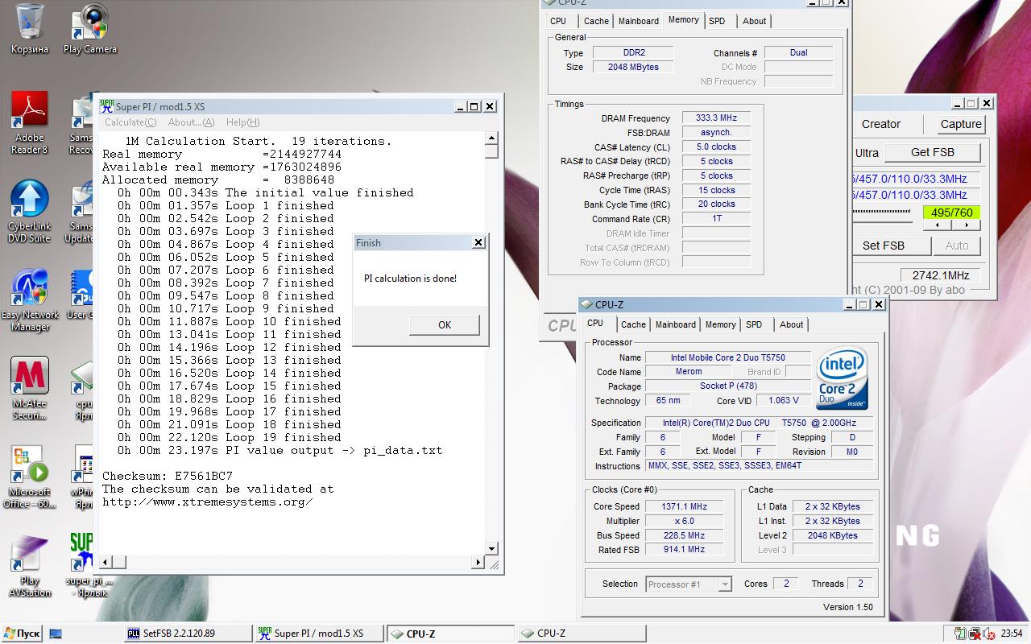Viewport: 1031px width, 644px height.
Task: Click the Auto button in SetFSB
Action: pyautogui.click(x=957, y=246)
